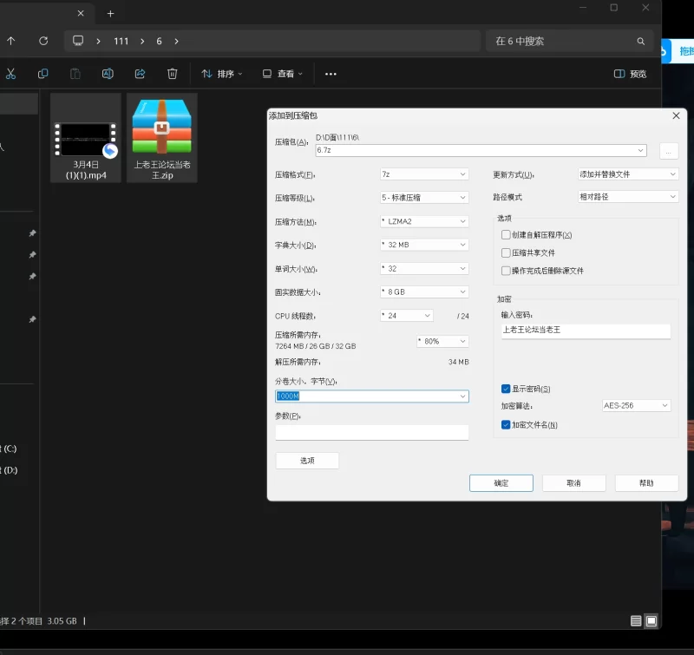694x655 pixels.
Task: Refresh the current folder view
Action: click(43, 41)
